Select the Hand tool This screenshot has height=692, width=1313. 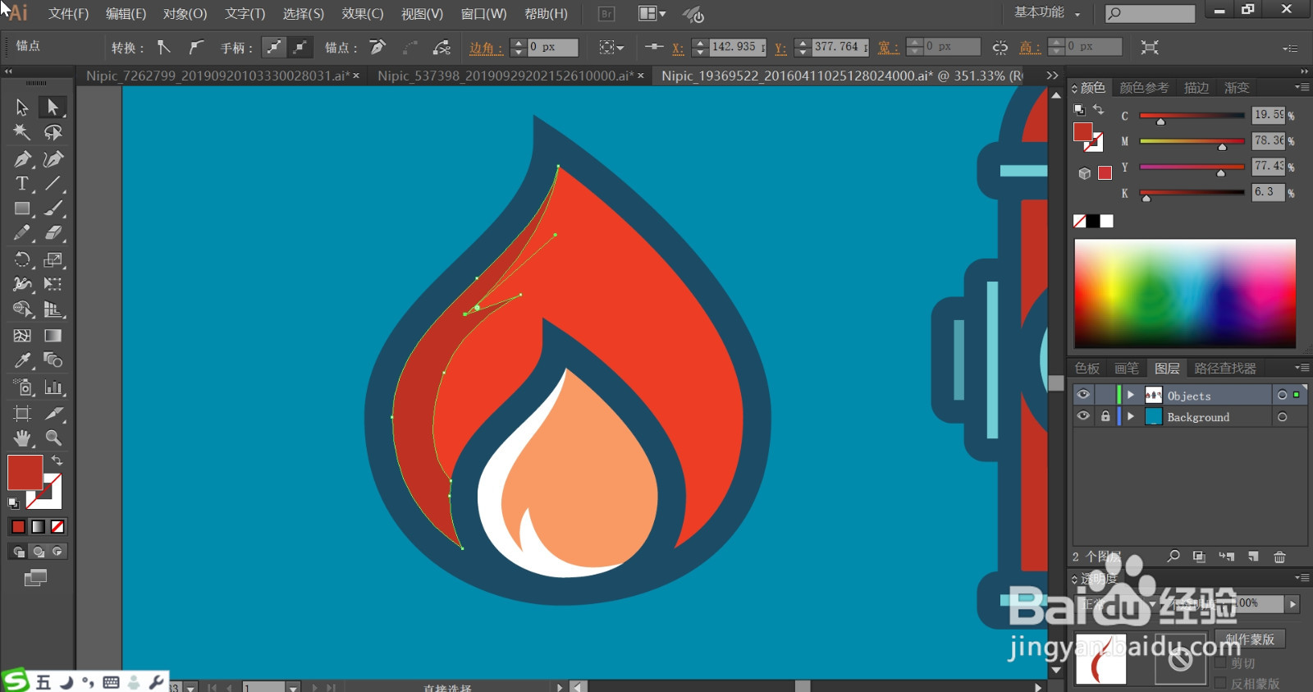(22, 438)
